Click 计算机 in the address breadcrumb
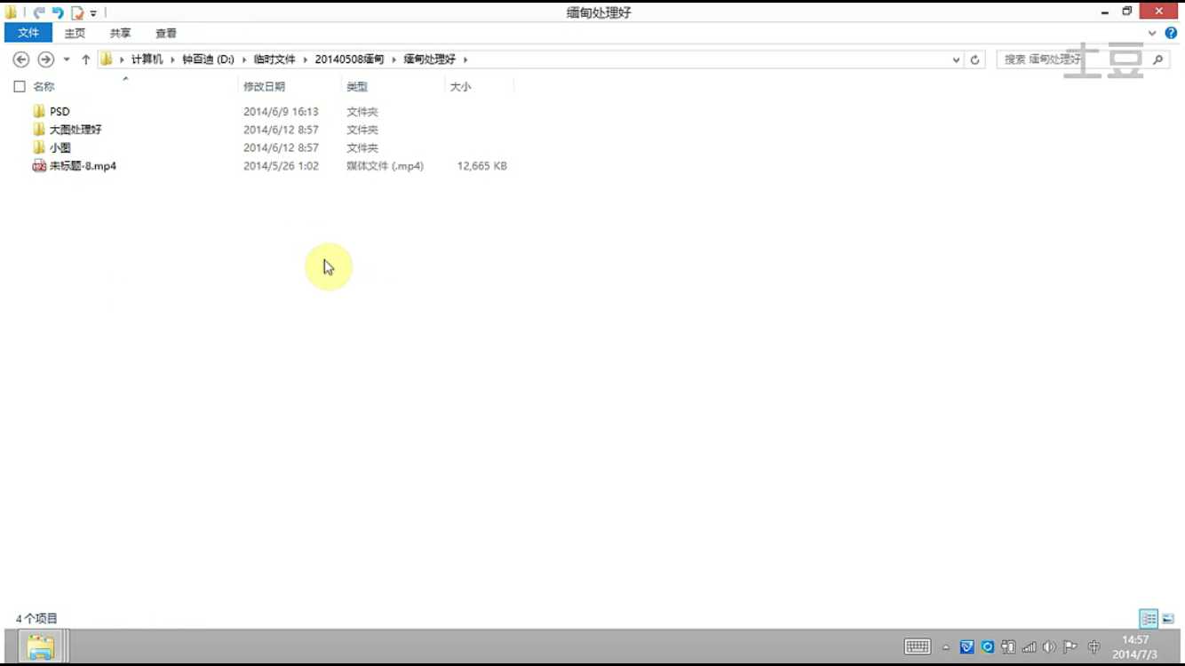 [147, 59]
